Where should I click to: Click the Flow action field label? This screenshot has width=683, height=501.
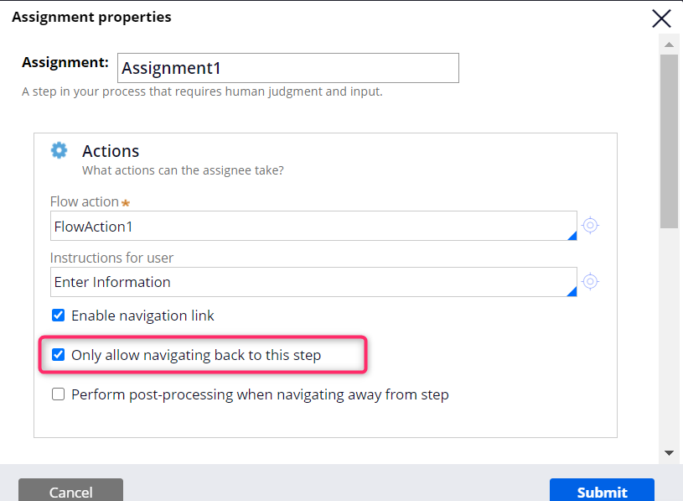click(x=85, y=201)
